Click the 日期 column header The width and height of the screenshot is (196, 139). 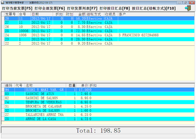tap(42, 14)
